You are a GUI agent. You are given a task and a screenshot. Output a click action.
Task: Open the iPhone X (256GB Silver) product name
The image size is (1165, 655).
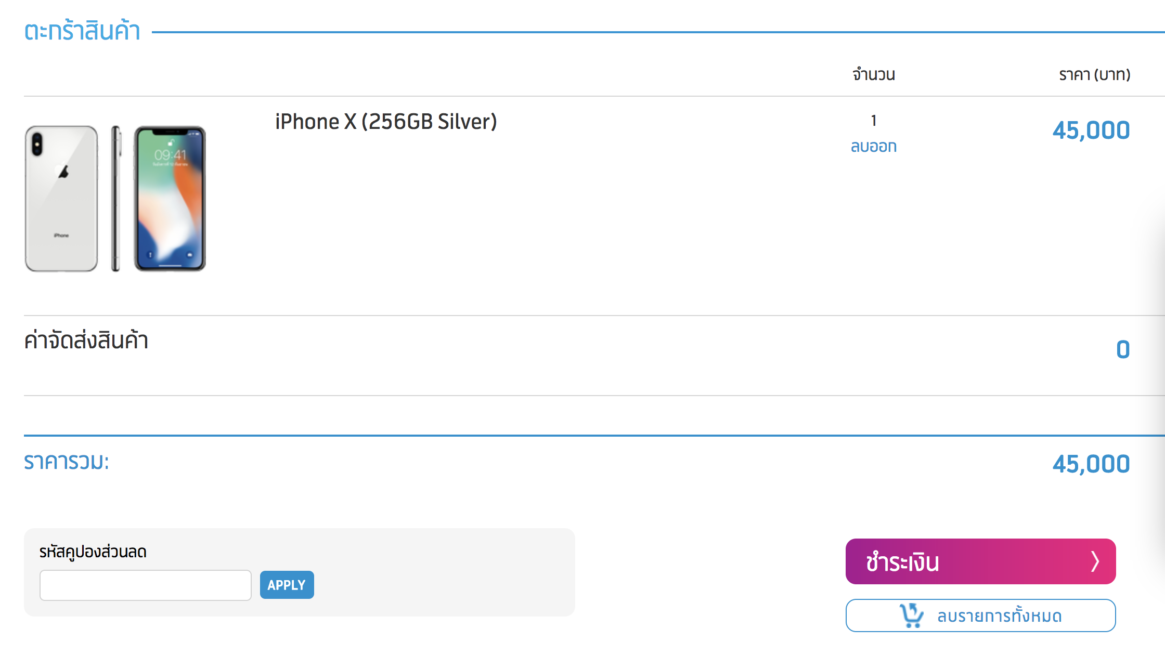386,122
